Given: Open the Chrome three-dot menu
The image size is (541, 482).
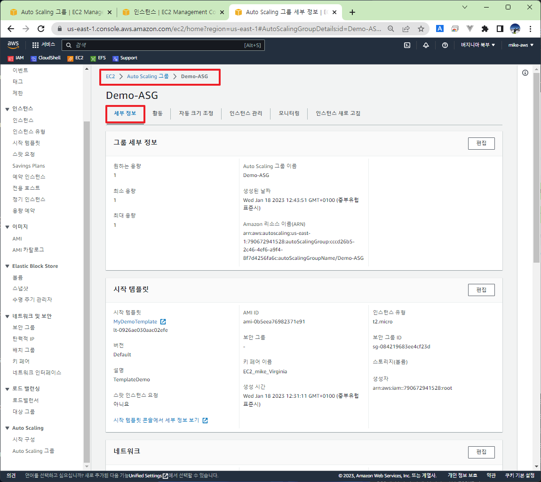Looking at the screenshot, I should pos(530,29).
